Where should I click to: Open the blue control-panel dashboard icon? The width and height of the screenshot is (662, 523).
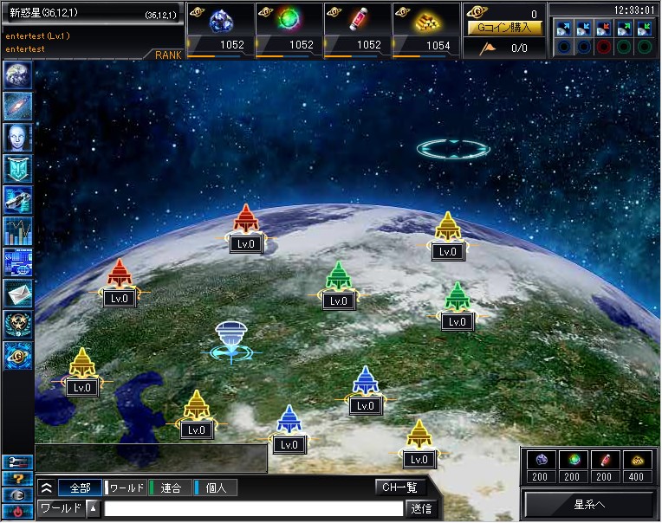coord(17,262)
